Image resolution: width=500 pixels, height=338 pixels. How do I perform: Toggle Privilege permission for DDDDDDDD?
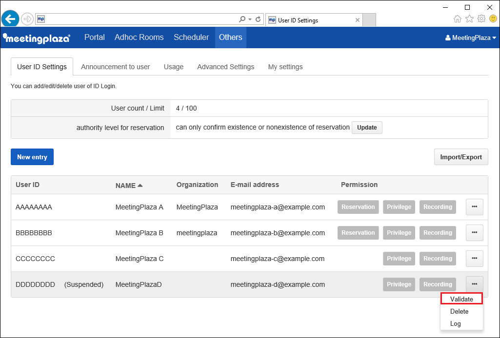(x=399, y=284)
